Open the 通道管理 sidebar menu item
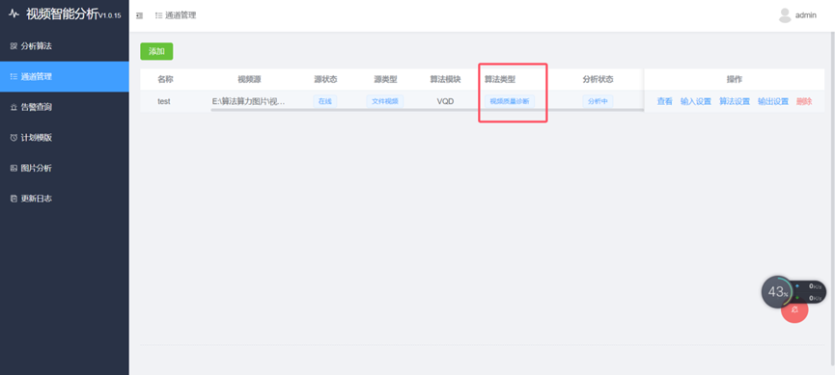 coord(65,76)
